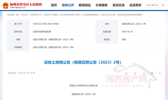The image size is (168, 100).
Task: Open the 走进晋安 nav menu
Action: point(135,5)
